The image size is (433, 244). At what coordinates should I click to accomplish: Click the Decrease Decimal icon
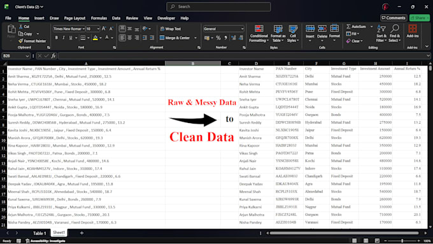pyautogui.click(x=241, y=38)
